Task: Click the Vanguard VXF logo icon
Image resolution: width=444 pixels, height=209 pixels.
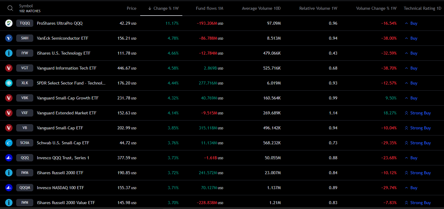Action: pyautogui.click(x=9, y=113)
